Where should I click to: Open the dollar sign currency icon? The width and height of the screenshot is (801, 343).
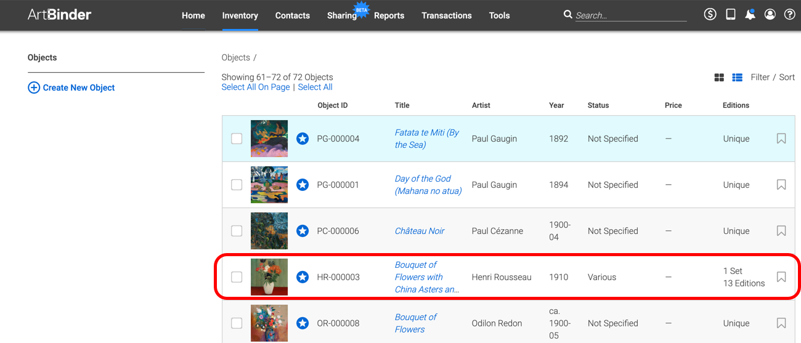click(x=710, y=14)
